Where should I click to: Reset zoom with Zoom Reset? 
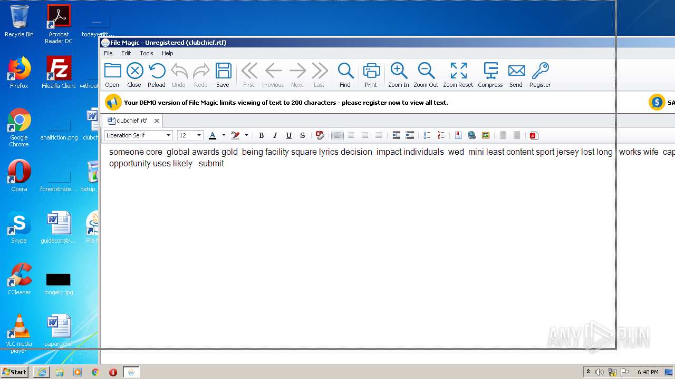pyautogui.click(x=458, y=75)
